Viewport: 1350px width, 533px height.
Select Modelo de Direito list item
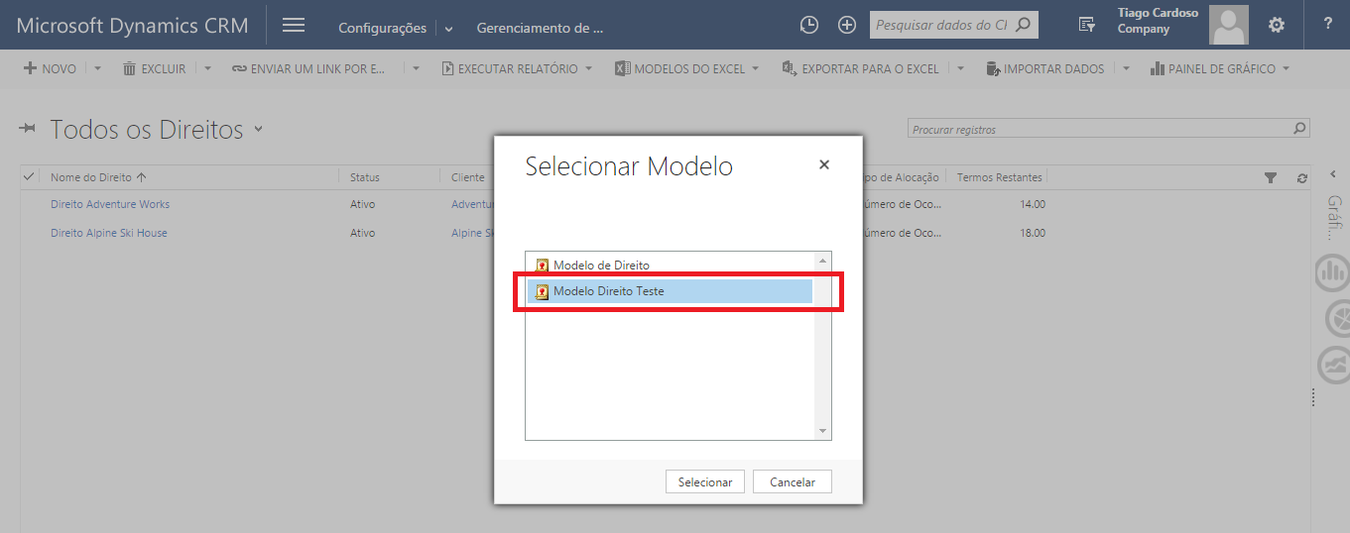(601, 265)
